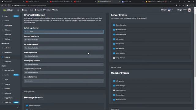Open the Premium page
Image resolution: width=196 pixels, height=110 pixels.
(x=47, y=10)
